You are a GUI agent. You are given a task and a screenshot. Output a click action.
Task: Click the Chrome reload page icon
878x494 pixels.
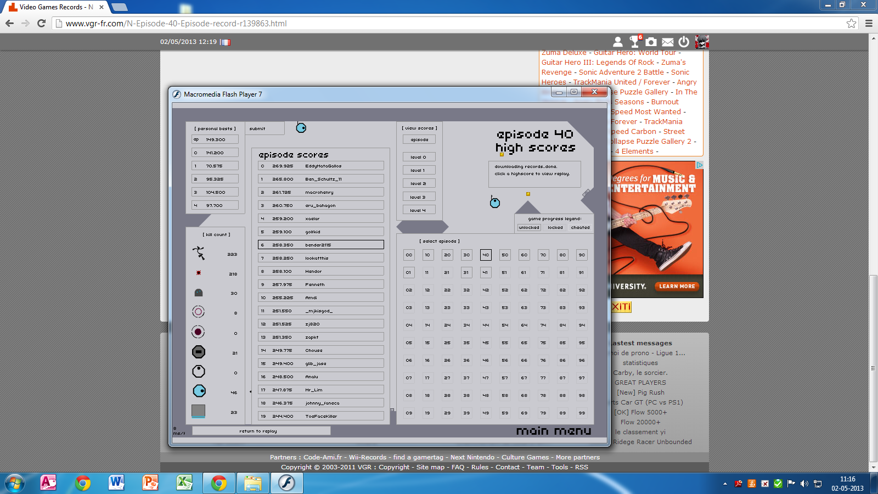click(41, 23)
